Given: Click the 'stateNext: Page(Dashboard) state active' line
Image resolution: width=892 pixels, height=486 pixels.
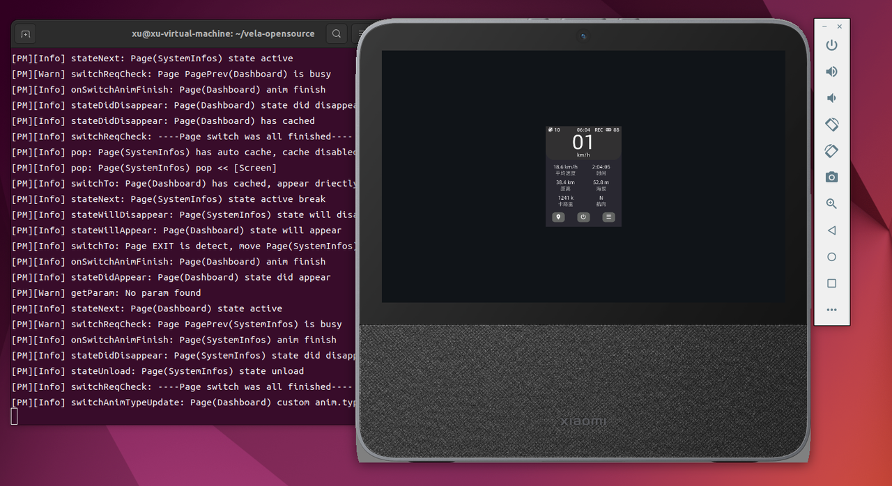Looking at the screenshot, I should 147,308.
